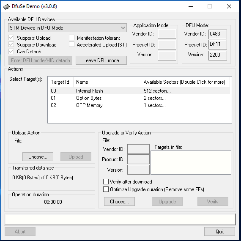Click Application Mode Procuct ID field

[167, 44]
